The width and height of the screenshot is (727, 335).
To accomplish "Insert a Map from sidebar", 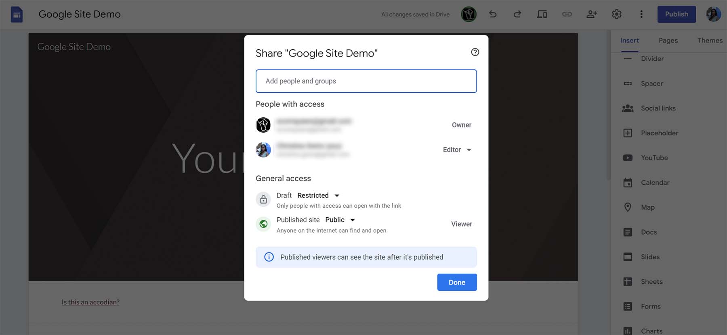I will [647, 207].
